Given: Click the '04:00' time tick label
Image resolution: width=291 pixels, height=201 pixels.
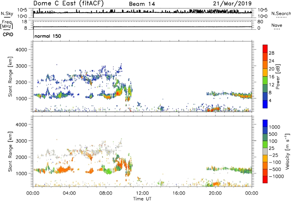Looking at the screenshot, I should click(x=69, y=193).
